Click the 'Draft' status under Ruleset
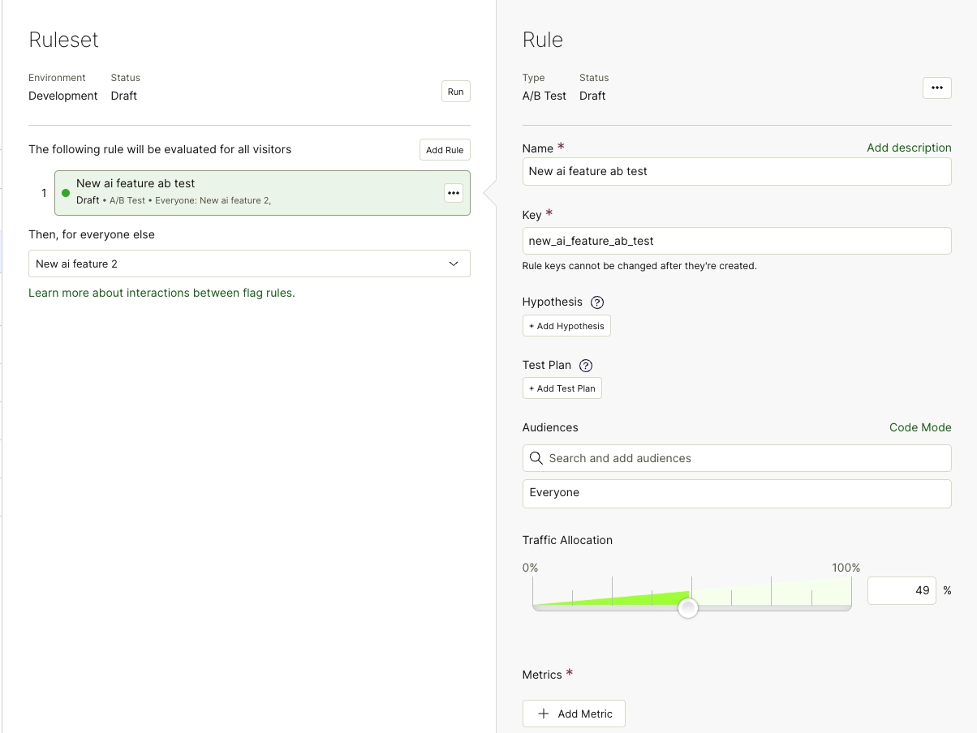Viewport: 977px width, 733px height. pyautogui.click(x=124, y=96)
